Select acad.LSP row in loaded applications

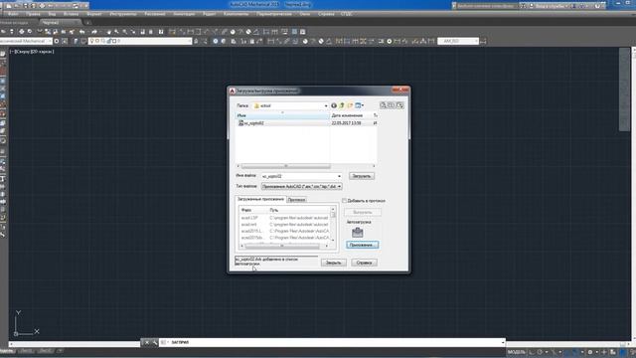pos(284,218)
